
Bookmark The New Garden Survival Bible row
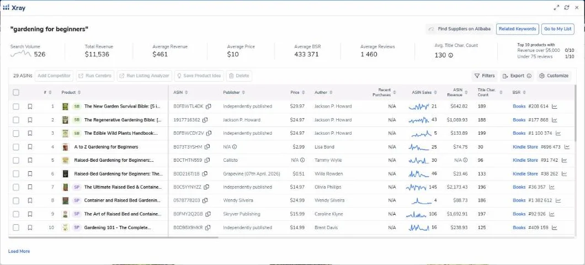click(x=30, y=107)
